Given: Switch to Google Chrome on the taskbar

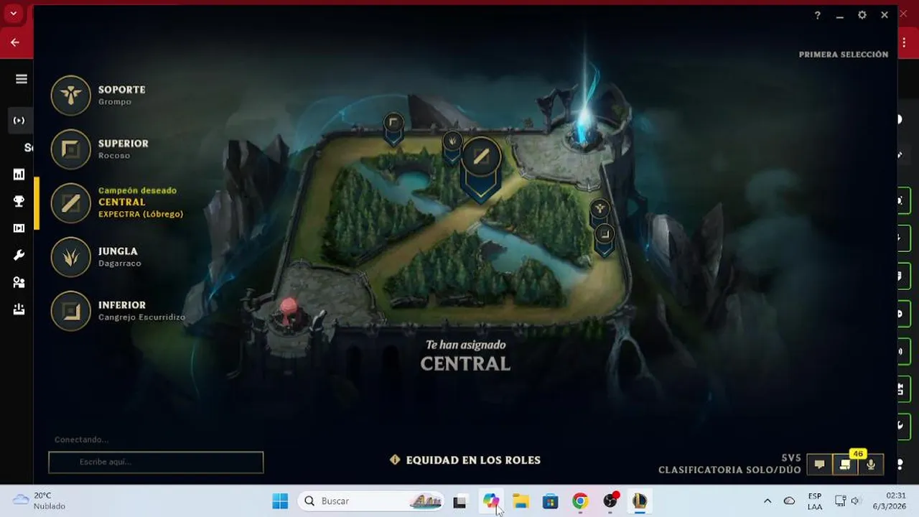Looking at the screenshot, I should [580, 501].
